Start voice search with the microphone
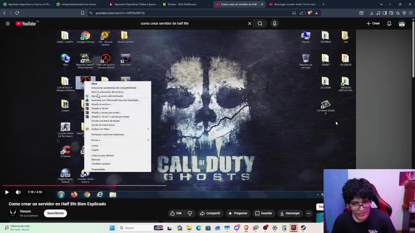Image resolution: width=415 pixels, height=233 pixels. 275,23
